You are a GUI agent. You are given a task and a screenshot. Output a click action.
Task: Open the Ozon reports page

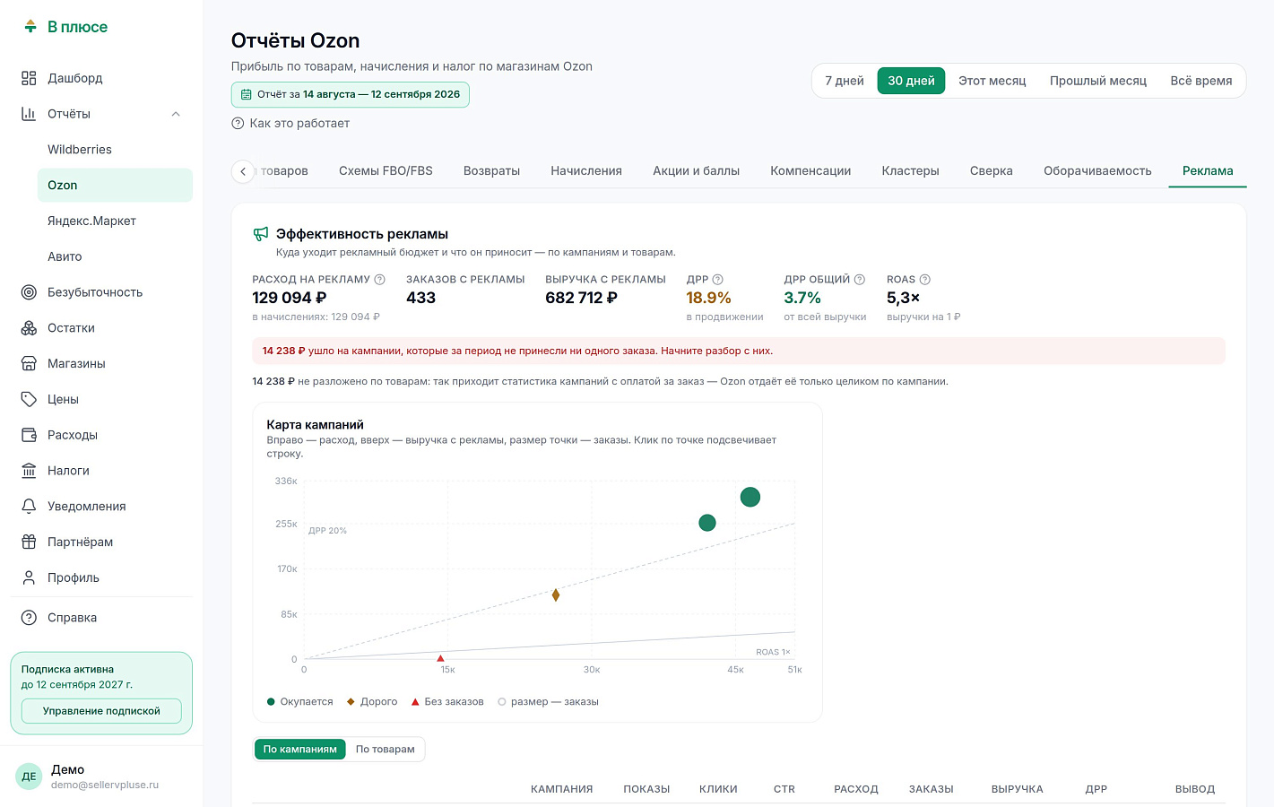pyautogui.click(x=115, y=186)
